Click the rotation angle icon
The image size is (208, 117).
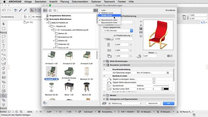(x=139, y=56)
